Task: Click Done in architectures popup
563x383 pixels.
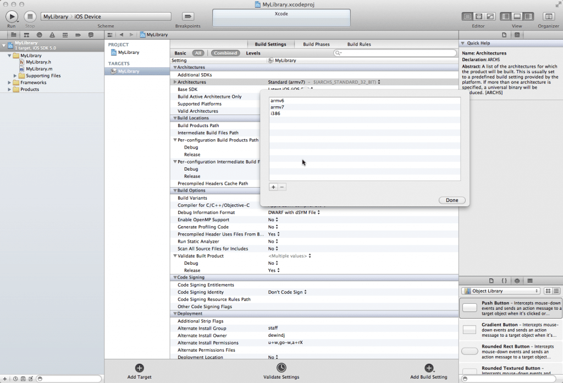Action: click(x=452, y=200)
